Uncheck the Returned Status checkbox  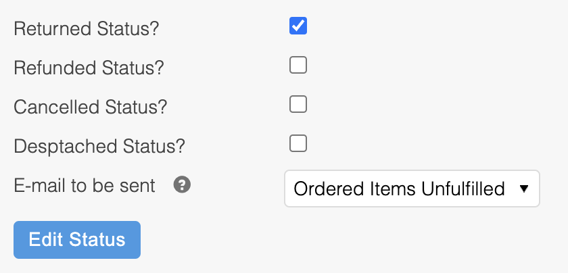point(298,26)
